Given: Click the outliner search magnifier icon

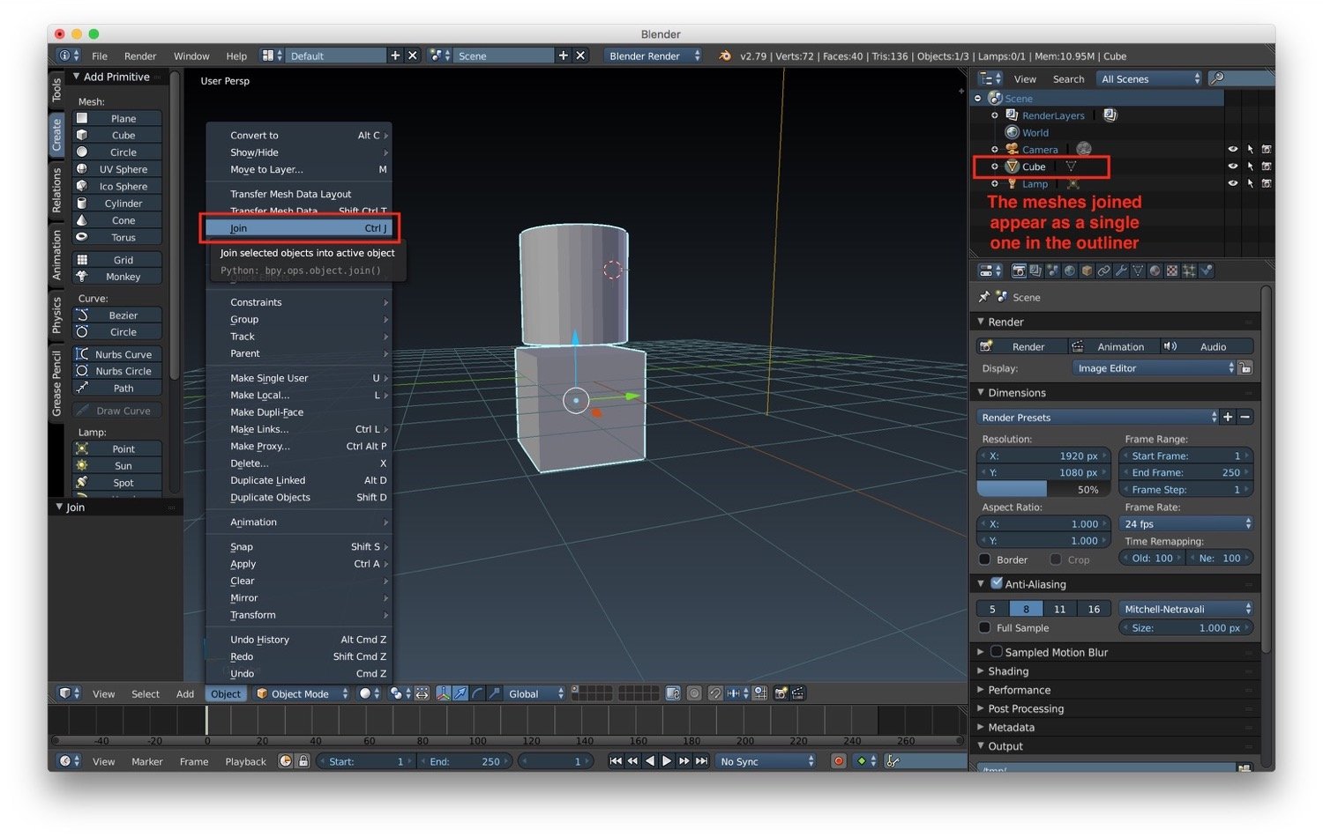Looking at the screenshot, I should click(x=1217, y=78).
